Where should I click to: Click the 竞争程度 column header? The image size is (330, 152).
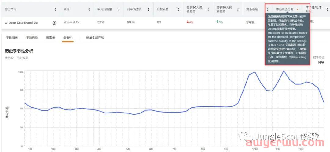click(252, 9)
